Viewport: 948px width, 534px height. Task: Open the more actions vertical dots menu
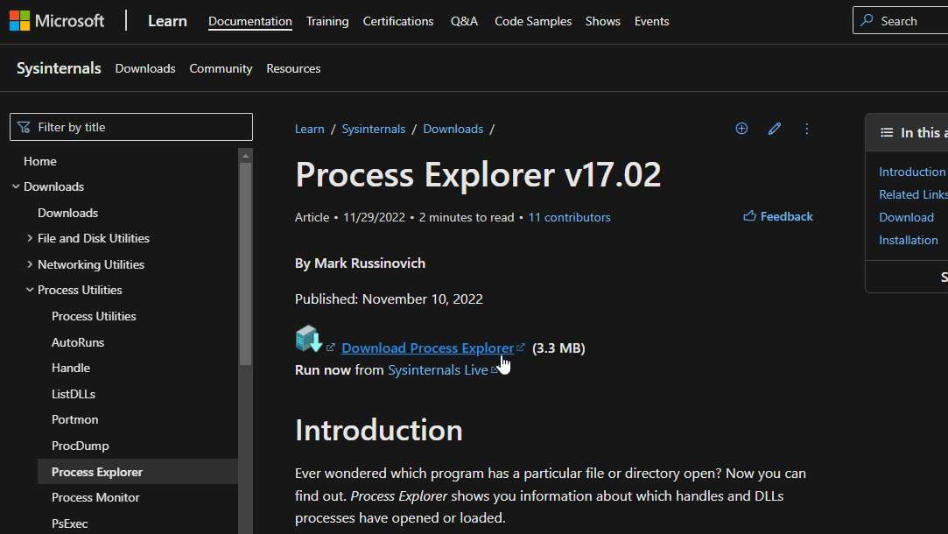(807, 129)
